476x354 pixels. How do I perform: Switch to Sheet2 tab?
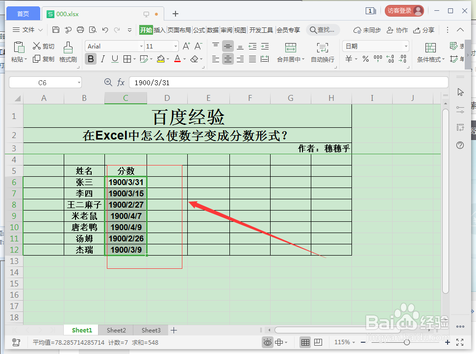click(116, 330)
